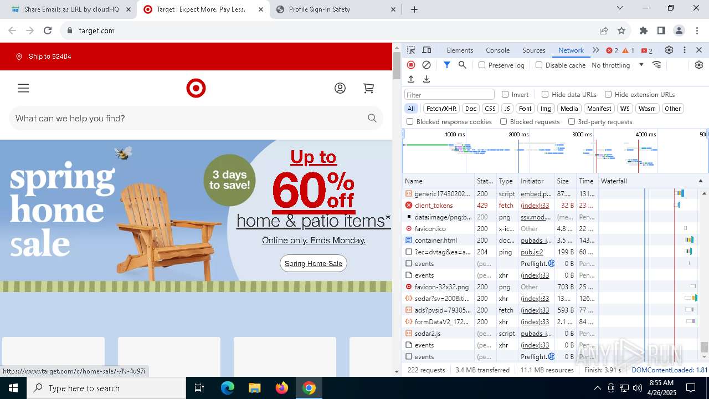Filter requests by CSS
Screen dimensions: 709x399
pyautogui.click(x=490, y=109)
